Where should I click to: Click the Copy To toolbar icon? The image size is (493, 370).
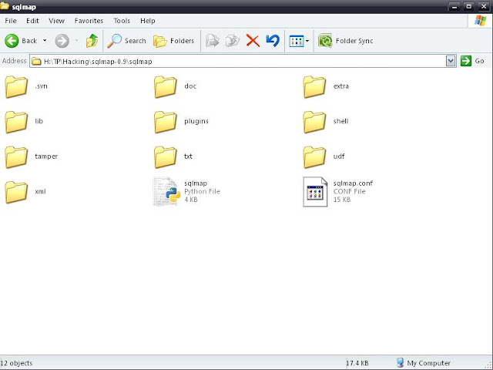point(233,41)
